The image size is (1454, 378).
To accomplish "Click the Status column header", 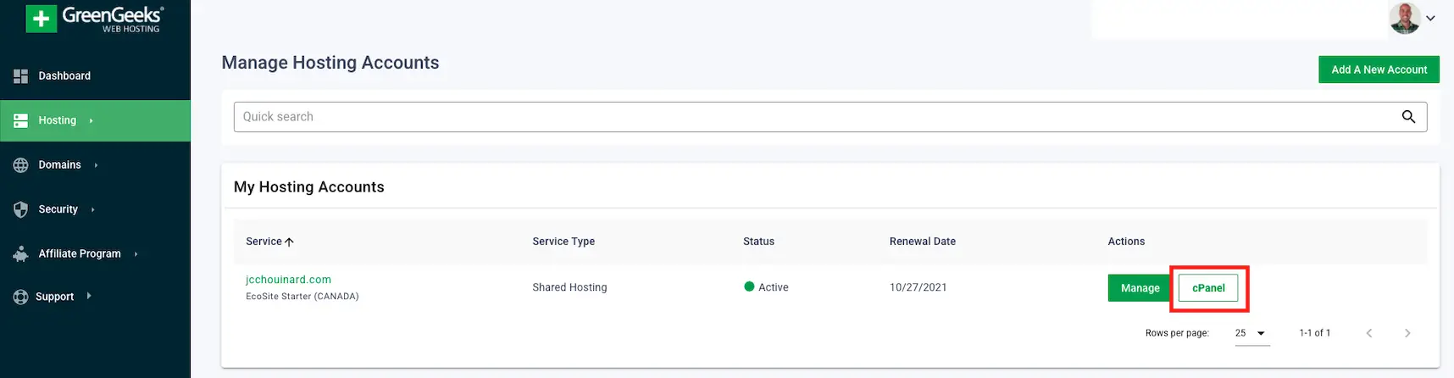I will [x=758, y=242].
